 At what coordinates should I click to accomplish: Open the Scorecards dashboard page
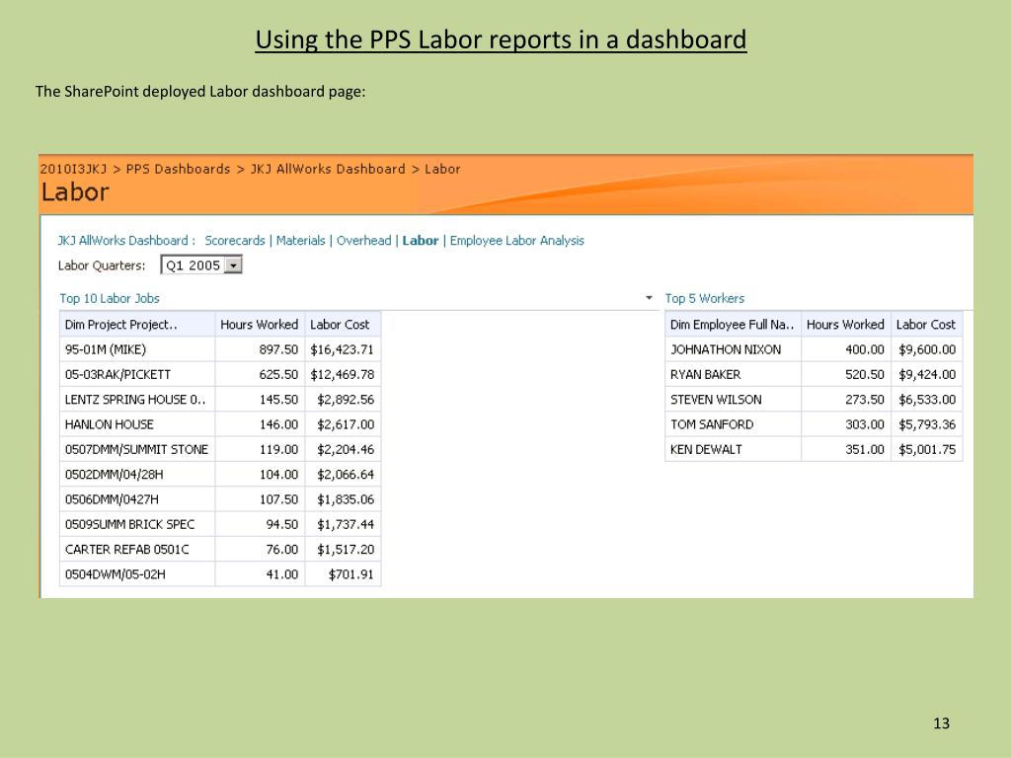235,241
